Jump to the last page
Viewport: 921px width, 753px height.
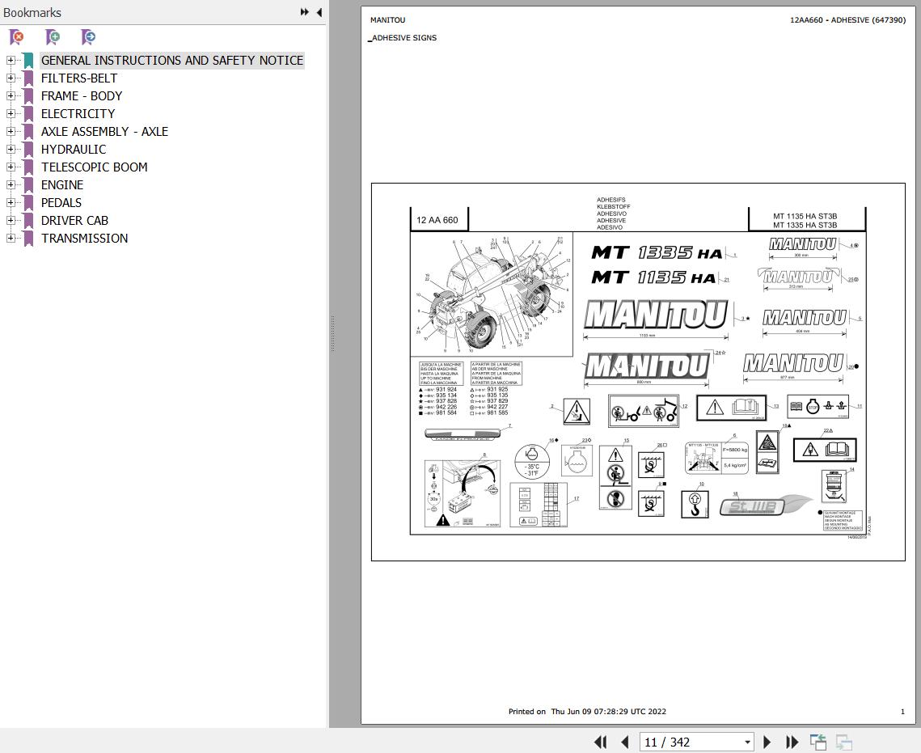(x=792, y=742)
